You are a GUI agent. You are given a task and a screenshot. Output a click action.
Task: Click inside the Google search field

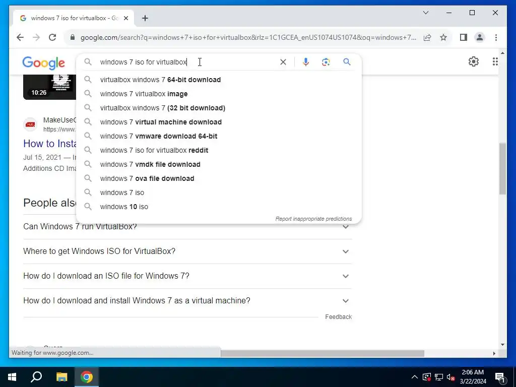pyautogui.click(x=187, y=62)
